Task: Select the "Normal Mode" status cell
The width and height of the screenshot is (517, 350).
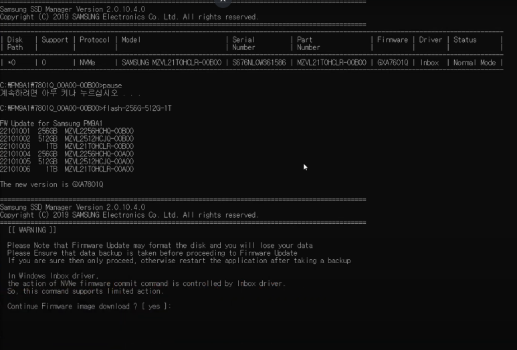Action: point(474,63)
